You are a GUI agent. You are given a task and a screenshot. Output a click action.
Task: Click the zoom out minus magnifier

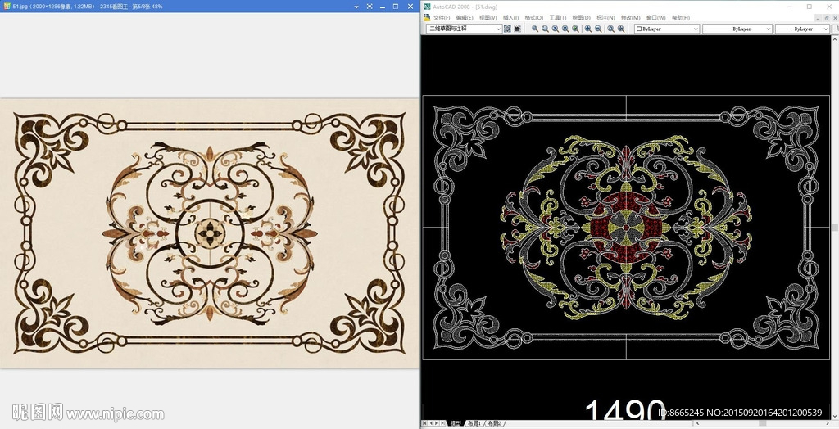coord(598,29)
